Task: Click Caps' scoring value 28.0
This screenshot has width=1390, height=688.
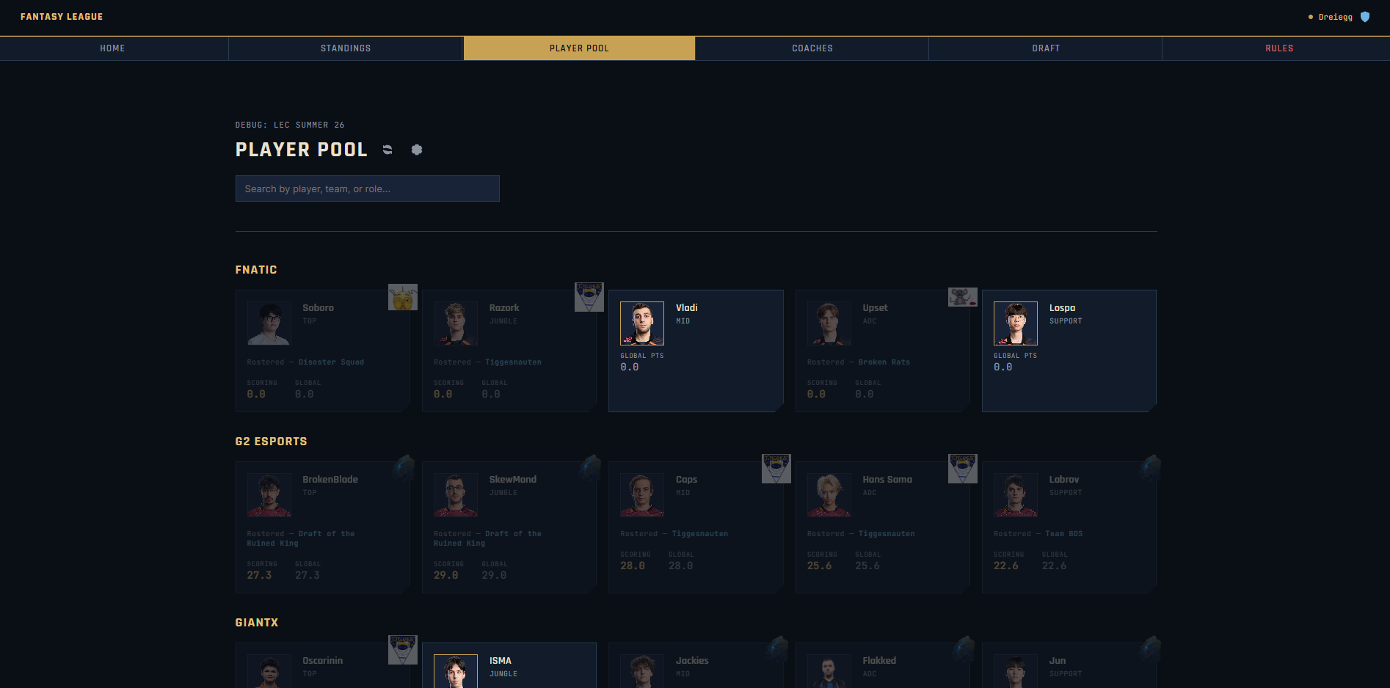Action: click(633, 566)
